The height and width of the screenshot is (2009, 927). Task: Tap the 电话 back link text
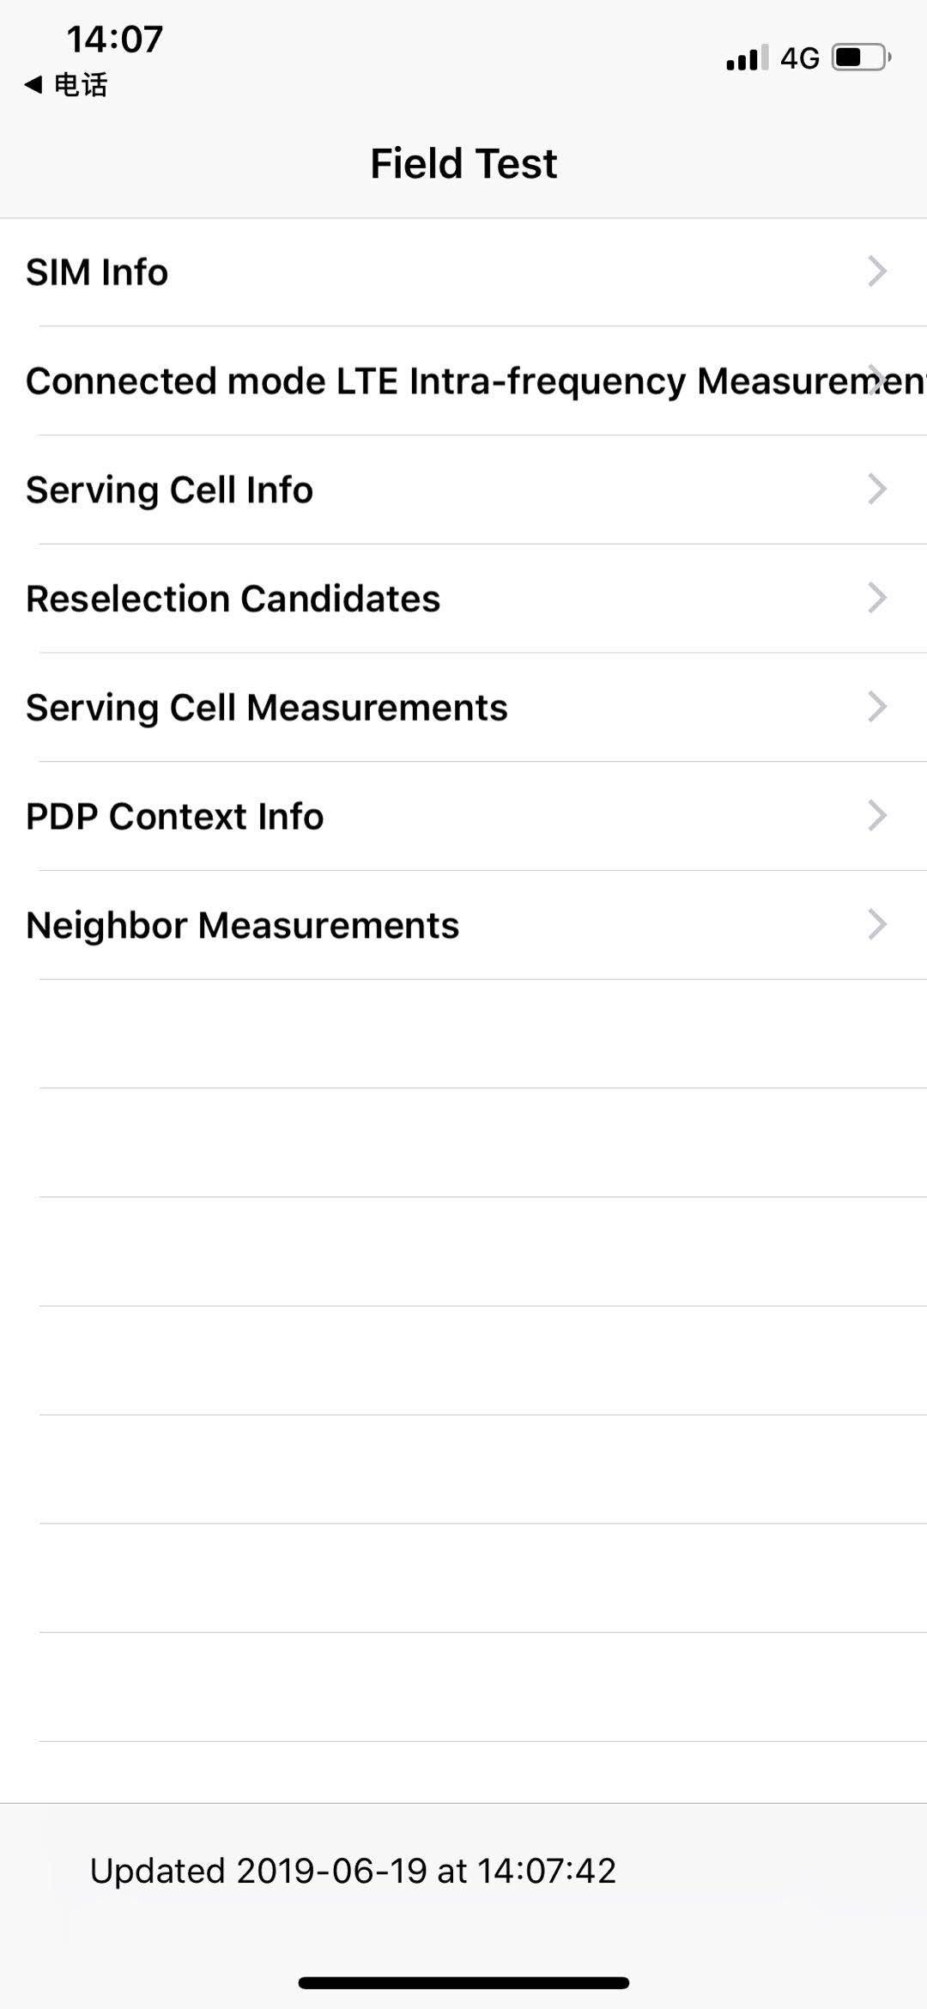(x=81, y=85)
